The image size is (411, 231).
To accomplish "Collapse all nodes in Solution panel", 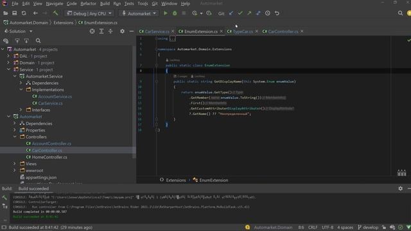I will 110,31.
